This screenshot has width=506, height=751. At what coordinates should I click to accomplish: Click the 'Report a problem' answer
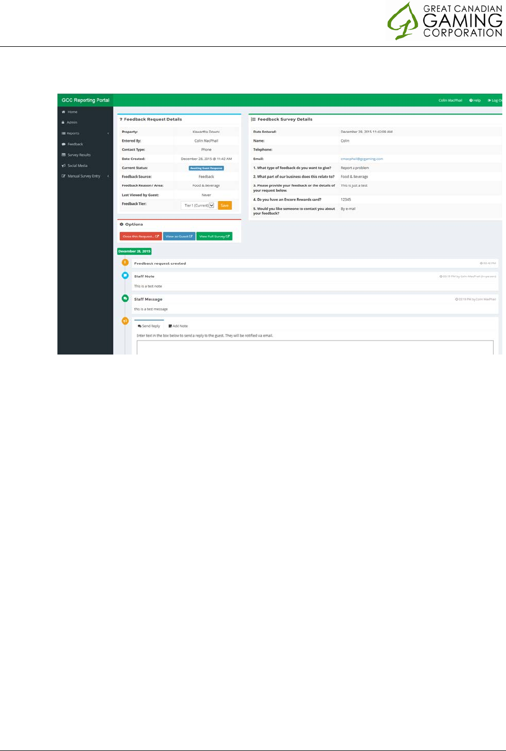[355, 168]
